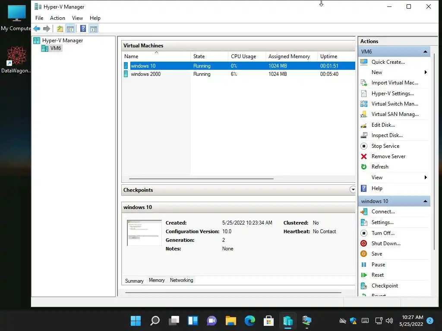Open File Explorer from the taskbar
Image resolution: width=442 pixels, height=331 pixels.
[230, 321]
